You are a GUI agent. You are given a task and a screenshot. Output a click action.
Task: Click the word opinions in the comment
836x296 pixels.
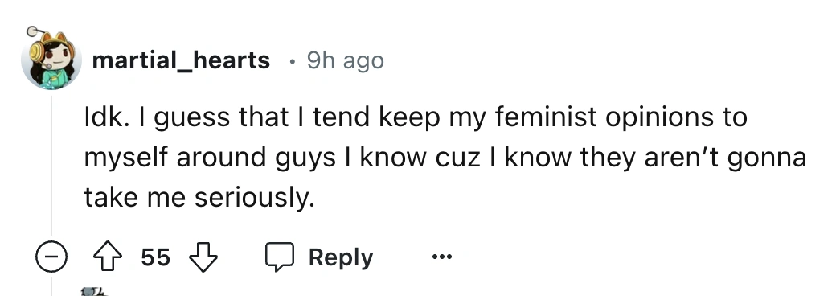[668, 118]
